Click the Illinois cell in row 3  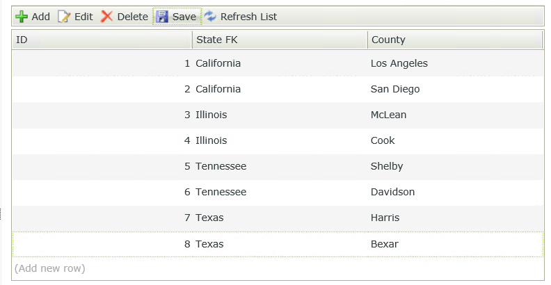pyautogui.click(x=211, y=115)
